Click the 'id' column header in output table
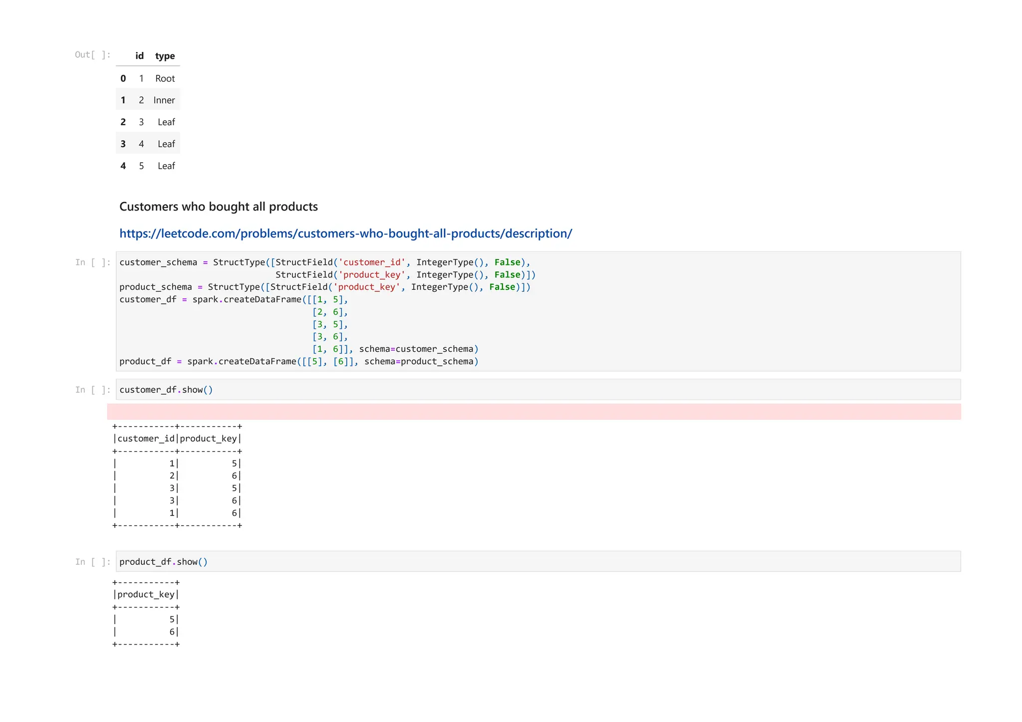1022x722 pixels. pos(140,56)
